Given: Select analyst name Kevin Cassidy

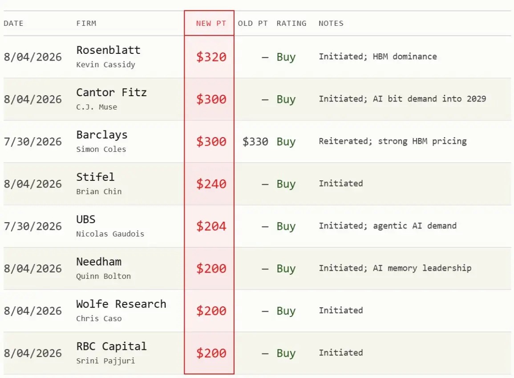Looking at the screenshot, I should point(105,65).
